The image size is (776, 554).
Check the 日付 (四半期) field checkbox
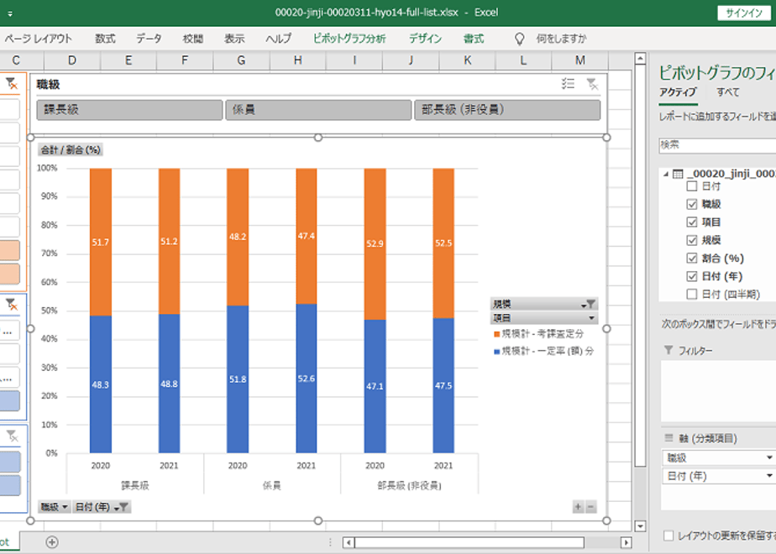coord(692,295)
